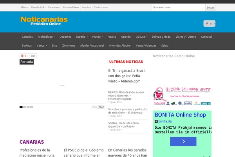The image size is (235, 157).
Task: Open 'Profesionales de la mediación' article
Action: [37, 153]
